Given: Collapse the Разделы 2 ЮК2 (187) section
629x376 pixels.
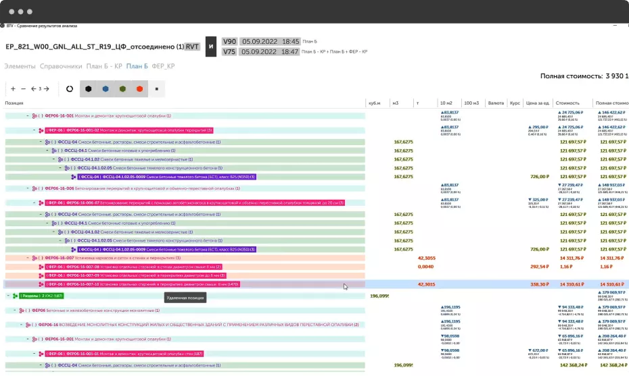Looking at the screenshot, I should (7, 296).
